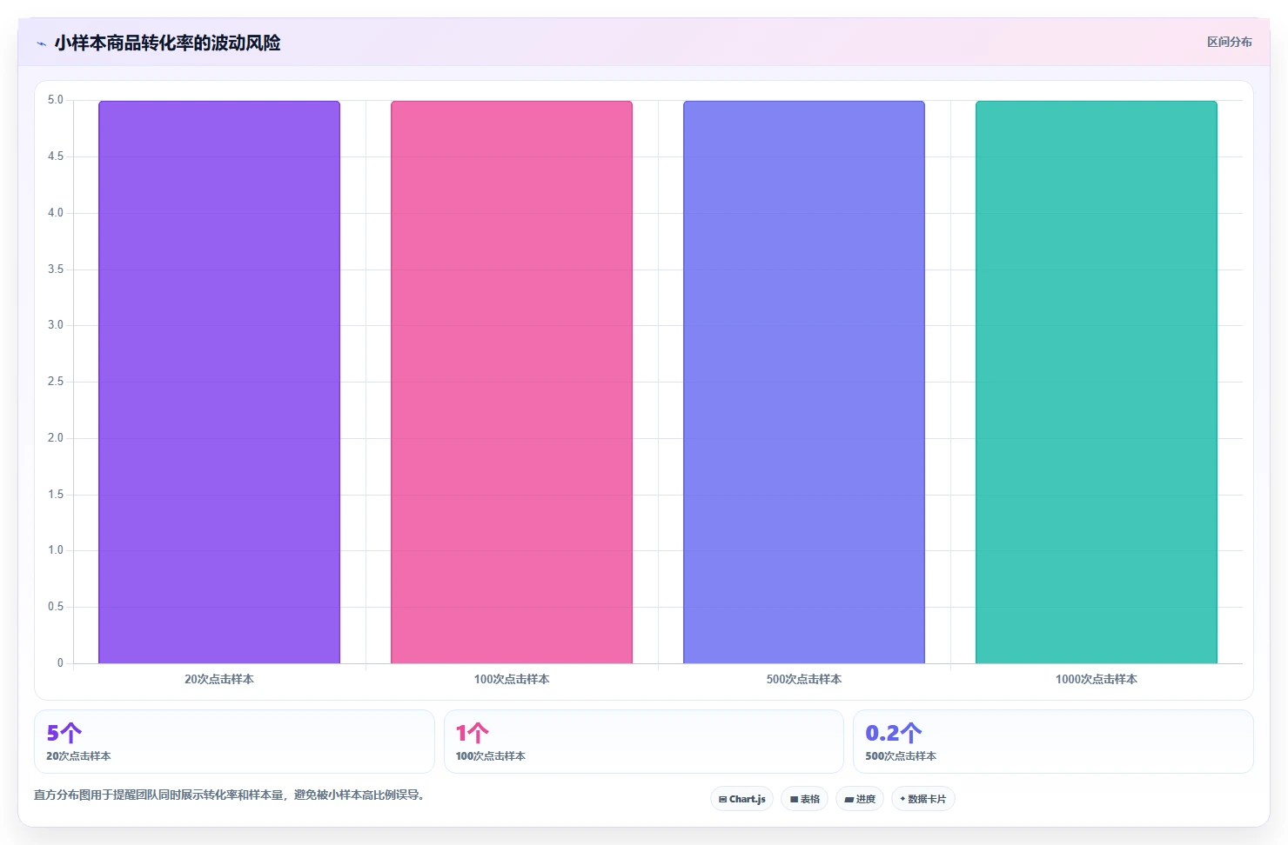Click the chart icon beside the title
Image resolution: width=1288 pixels, height=845 pixels.
(x=41, y=43)
